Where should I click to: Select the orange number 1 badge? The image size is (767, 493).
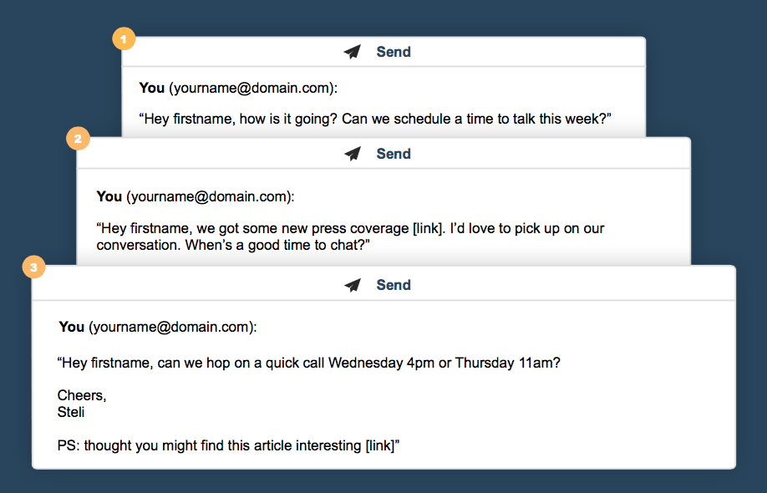tap(123, 38)
